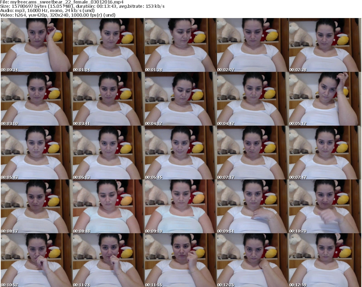This screenshot has width=362, height=287.
Task: Open the frame stamped 00:04:12
Action: [x=180, y=99]
